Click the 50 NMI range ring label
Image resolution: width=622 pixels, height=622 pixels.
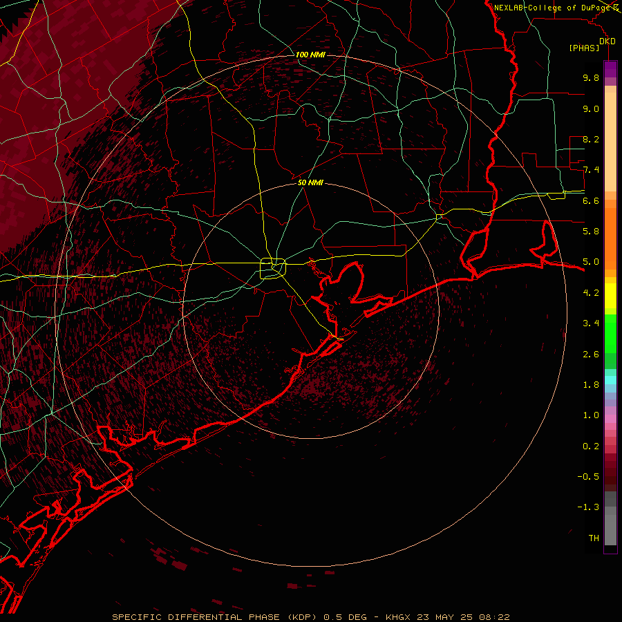[x=310, y=182]
